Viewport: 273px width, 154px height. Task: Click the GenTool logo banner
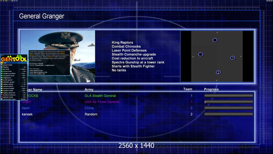pos(14,58)
